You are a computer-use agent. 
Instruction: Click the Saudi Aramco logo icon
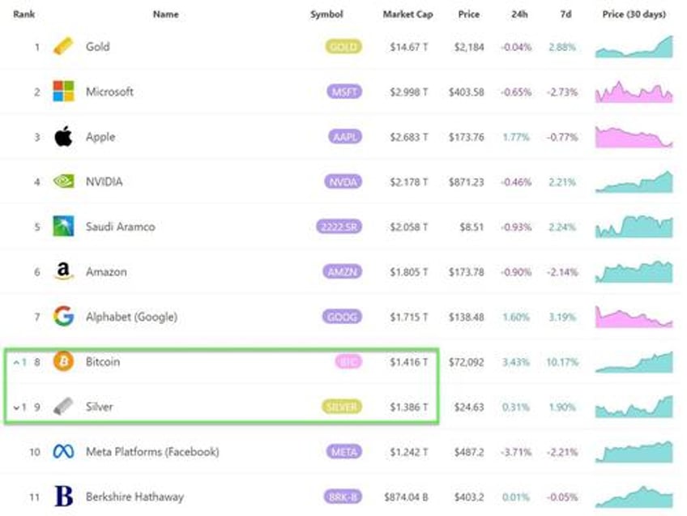(63, 226)
